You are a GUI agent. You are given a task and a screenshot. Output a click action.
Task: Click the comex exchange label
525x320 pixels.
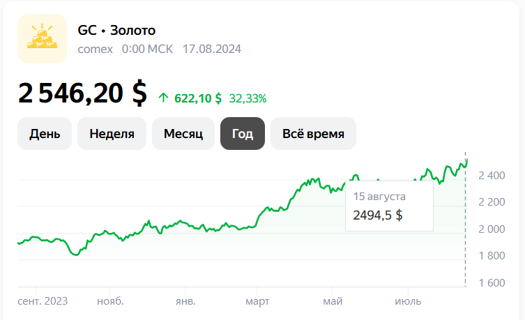(x=95, y=49)
